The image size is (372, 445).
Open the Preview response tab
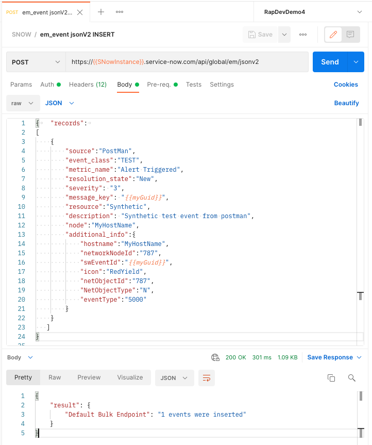[x=89, y=377]
